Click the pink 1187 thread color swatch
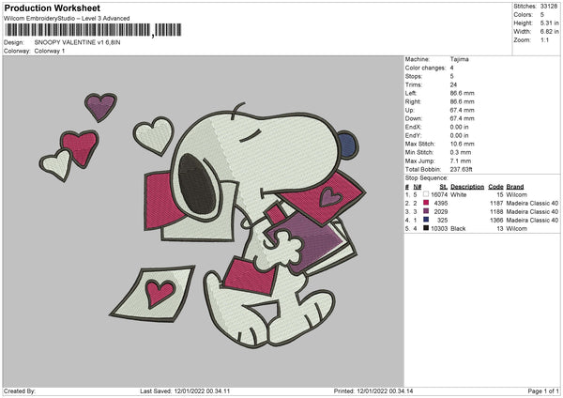 click(426, 203)
